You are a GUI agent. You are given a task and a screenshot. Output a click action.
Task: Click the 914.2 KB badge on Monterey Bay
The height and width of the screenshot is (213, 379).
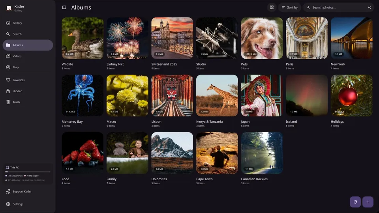point(71,112)
